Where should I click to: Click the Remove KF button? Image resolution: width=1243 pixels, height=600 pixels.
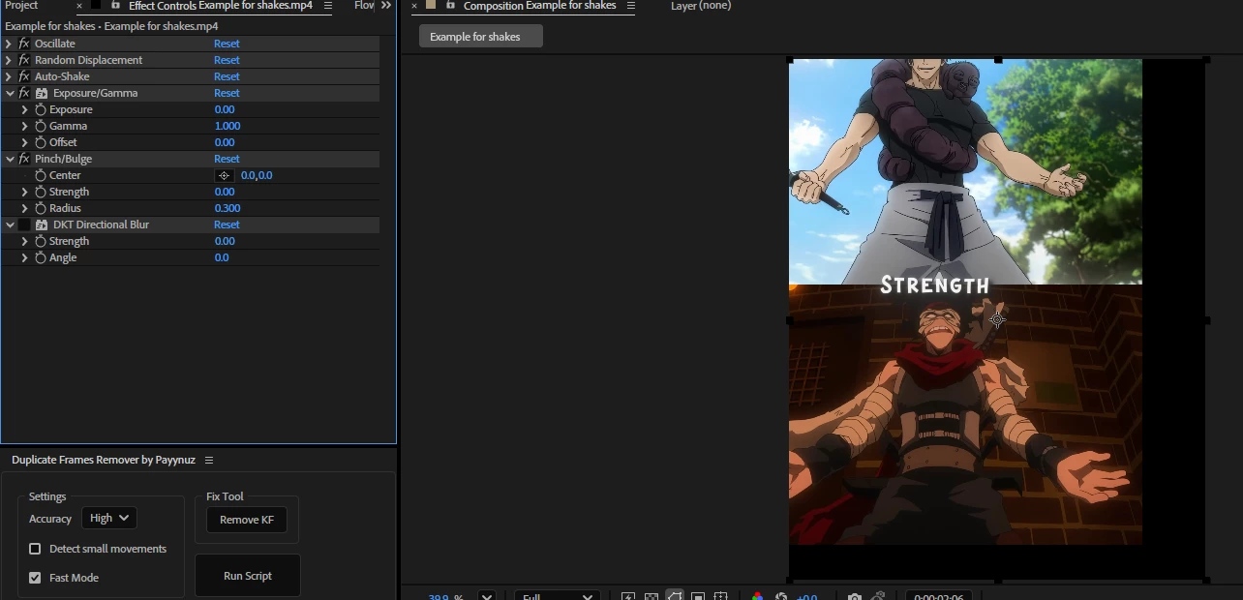(x=247, y=520)
